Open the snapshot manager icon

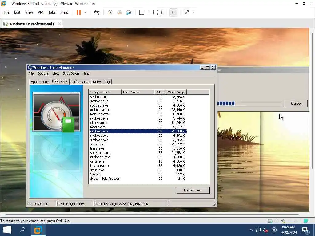click(129, 12)
